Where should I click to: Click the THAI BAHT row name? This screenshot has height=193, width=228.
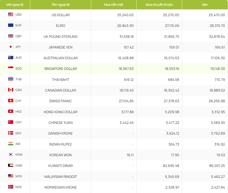(60, 80)
